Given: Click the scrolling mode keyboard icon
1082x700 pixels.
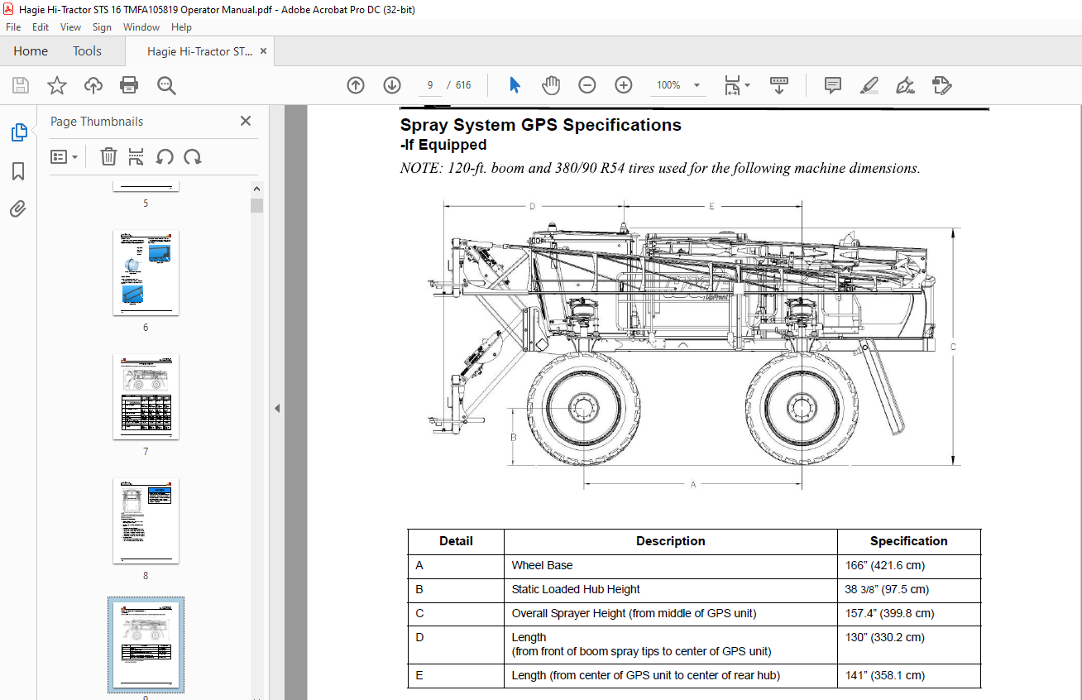Looking at the screenshot, I should [779, 85].
